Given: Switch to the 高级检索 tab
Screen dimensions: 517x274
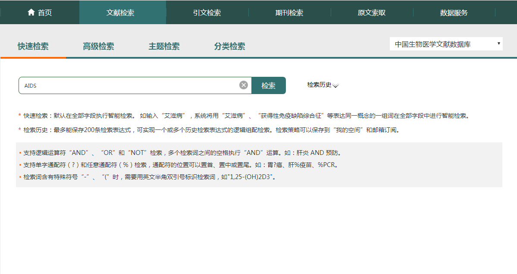Looking at the screenshot, I should (x=99, y=47).
